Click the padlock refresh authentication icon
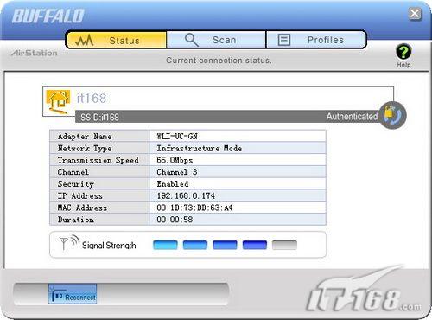Image resolution: width=432 pixels, height=320 pixels. [392, 115]
